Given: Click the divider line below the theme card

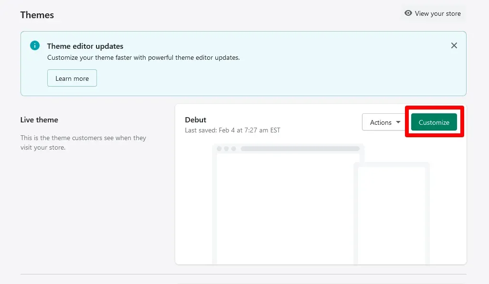Looking at the screenshot, I should point(244,274).
